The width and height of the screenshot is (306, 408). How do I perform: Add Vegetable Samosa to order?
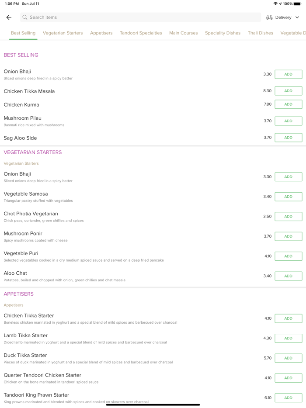coord(288,197)
